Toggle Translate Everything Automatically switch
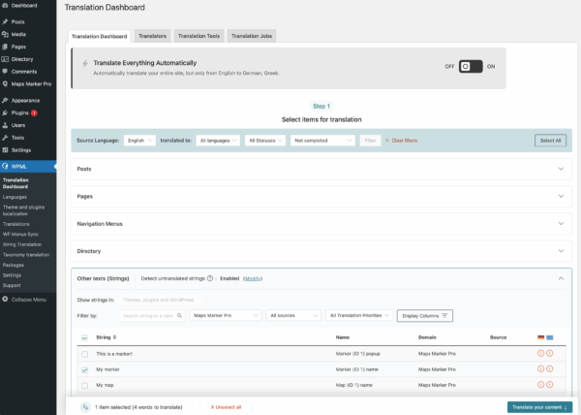 pos(470,66)
